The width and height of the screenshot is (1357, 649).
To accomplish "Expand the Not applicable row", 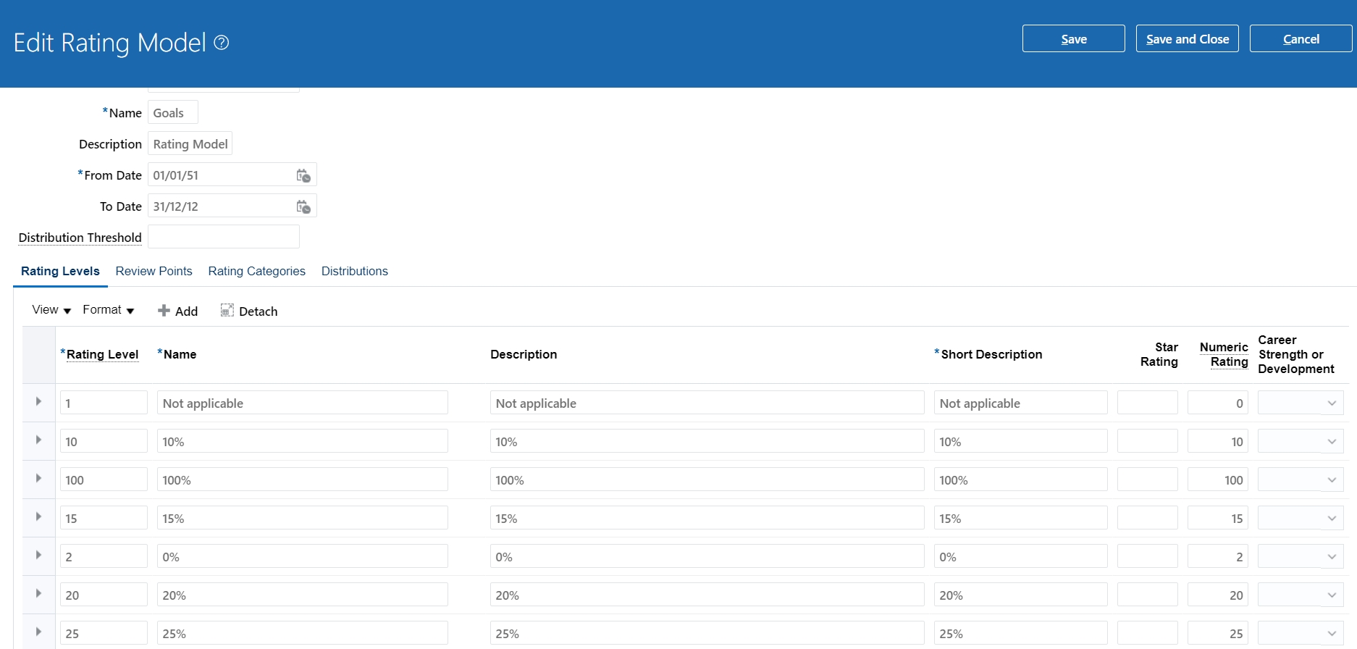I will coord(38,401).
